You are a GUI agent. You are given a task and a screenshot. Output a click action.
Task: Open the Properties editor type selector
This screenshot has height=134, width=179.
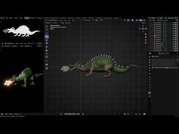tap(150, 54)
